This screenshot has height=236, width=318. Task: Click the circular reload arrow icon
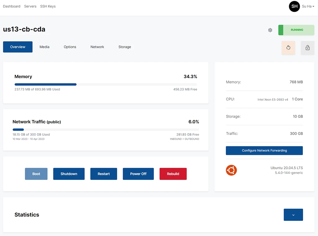point(288,48)
